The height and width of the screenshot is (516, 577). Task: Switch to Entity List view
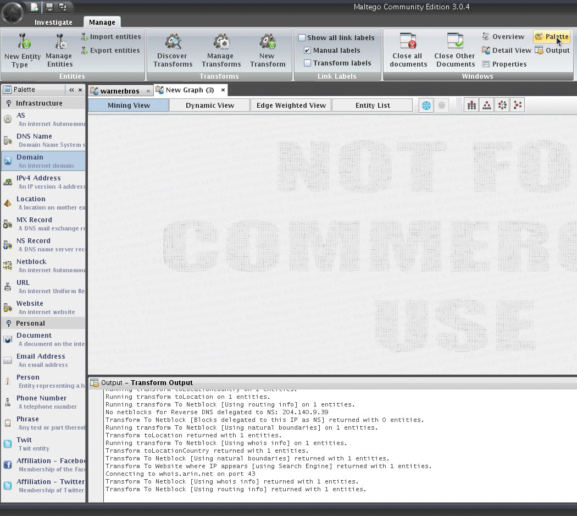(x=372, y=105)
